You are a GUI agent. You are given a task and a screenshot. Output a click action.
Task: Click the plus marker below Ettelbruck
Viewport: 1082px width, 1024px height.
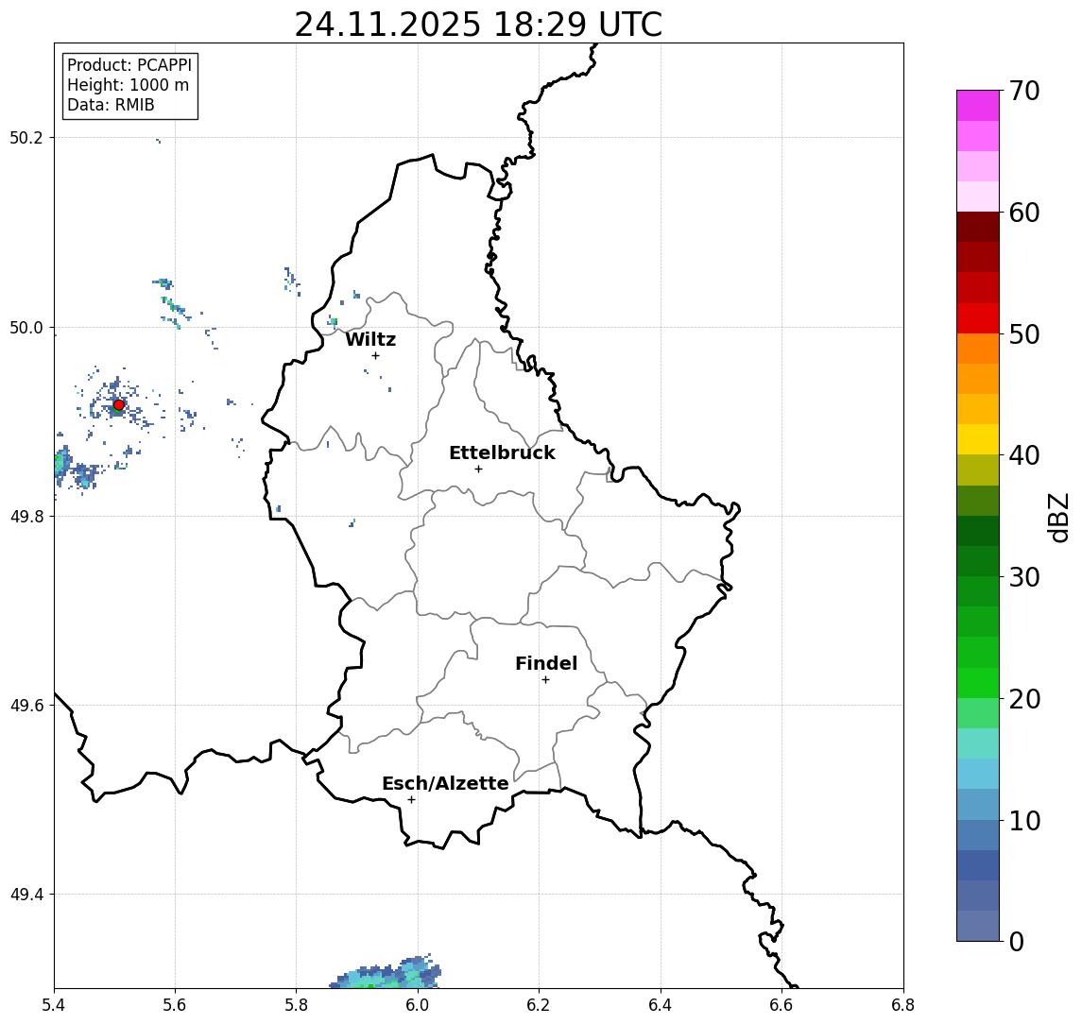pos(478,469)
